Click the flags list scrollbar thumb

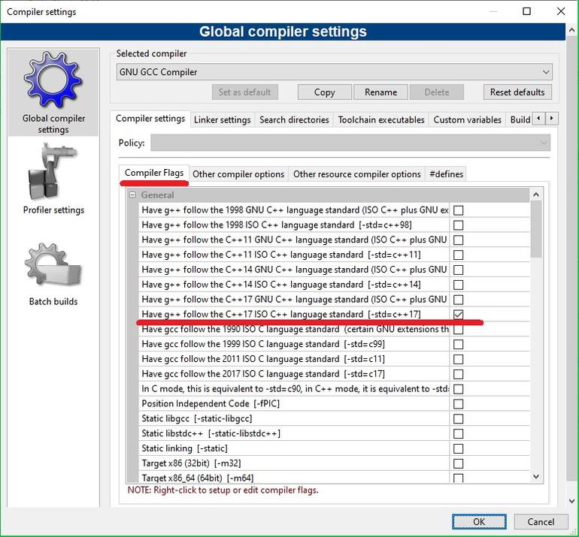point(536,229)
